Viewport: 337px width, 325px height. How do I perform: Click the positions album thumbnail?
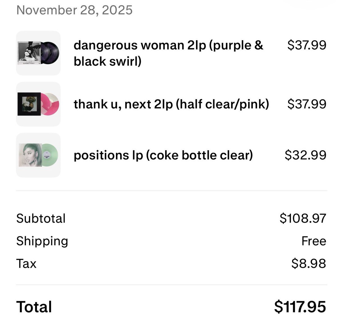click(x=38, y=155)
